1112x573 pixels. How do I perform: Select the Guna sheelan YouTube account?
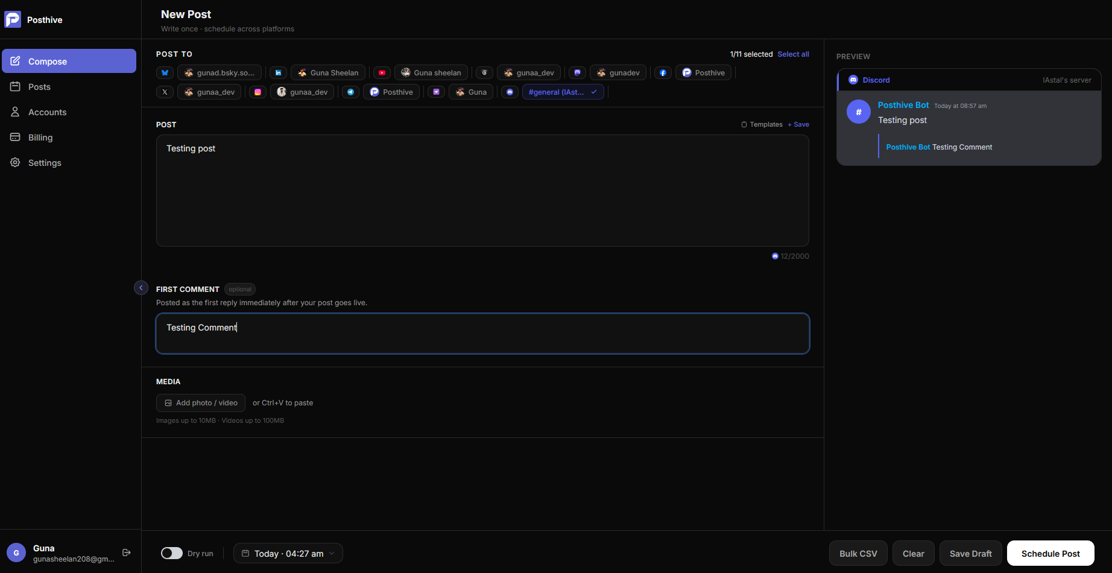pyautogui.click(x=431, y=73)
